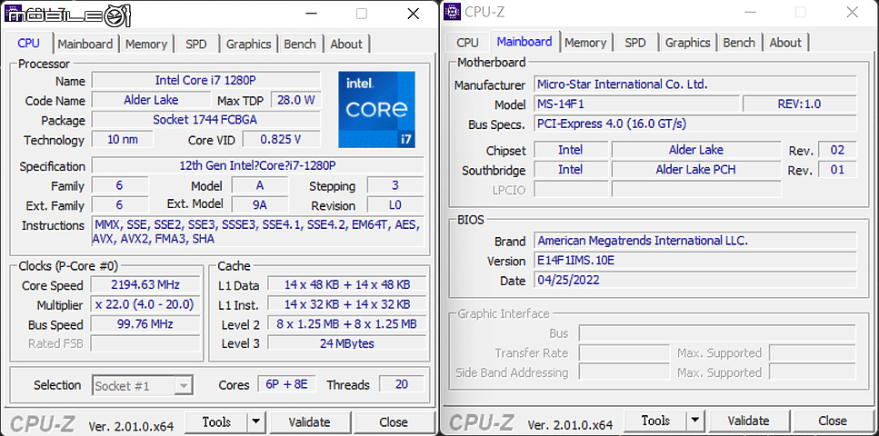Minimize the right CPU-Z window

749,13
